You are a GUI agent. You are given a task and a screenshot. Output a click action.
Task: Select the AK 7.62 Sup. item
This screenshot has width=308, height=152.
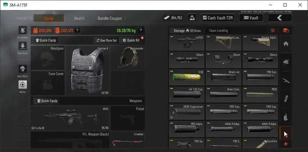click(187, 95)
